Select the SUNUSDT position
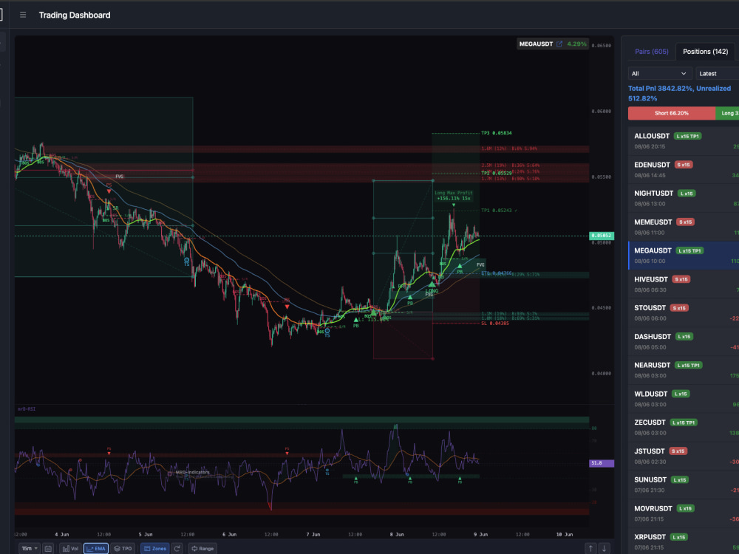The image size is (739, 554). click(x=684, y=485)
